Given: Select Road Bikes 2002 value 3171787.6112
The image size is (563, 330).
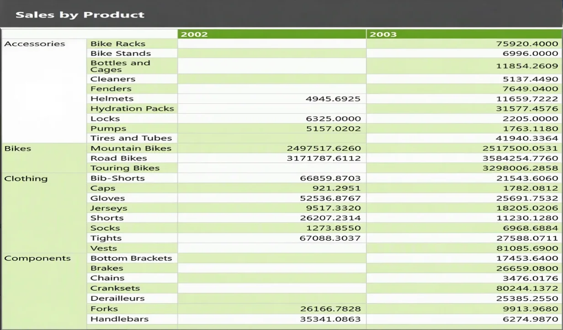Looking at the screenshot, I should point(324,159).
